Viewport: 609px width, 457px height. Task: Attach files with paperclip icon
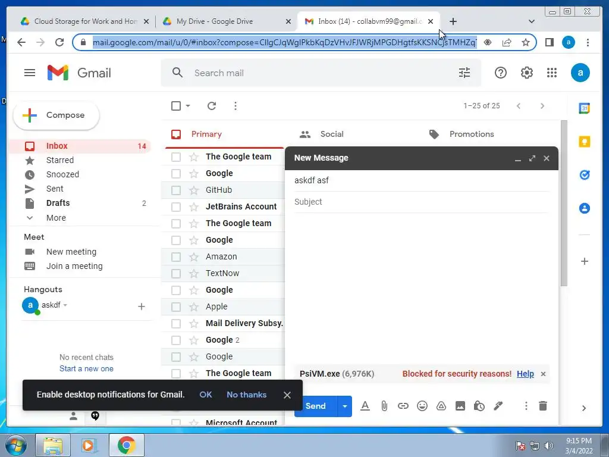(x=384, y=406)
